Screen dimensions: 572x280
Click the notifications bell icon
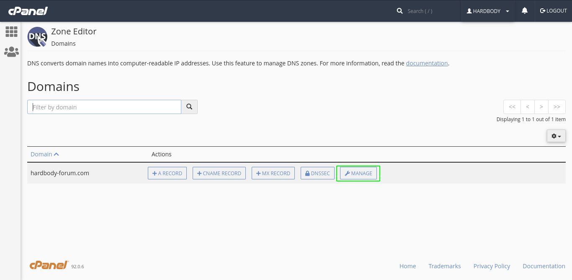pos(525,11)
